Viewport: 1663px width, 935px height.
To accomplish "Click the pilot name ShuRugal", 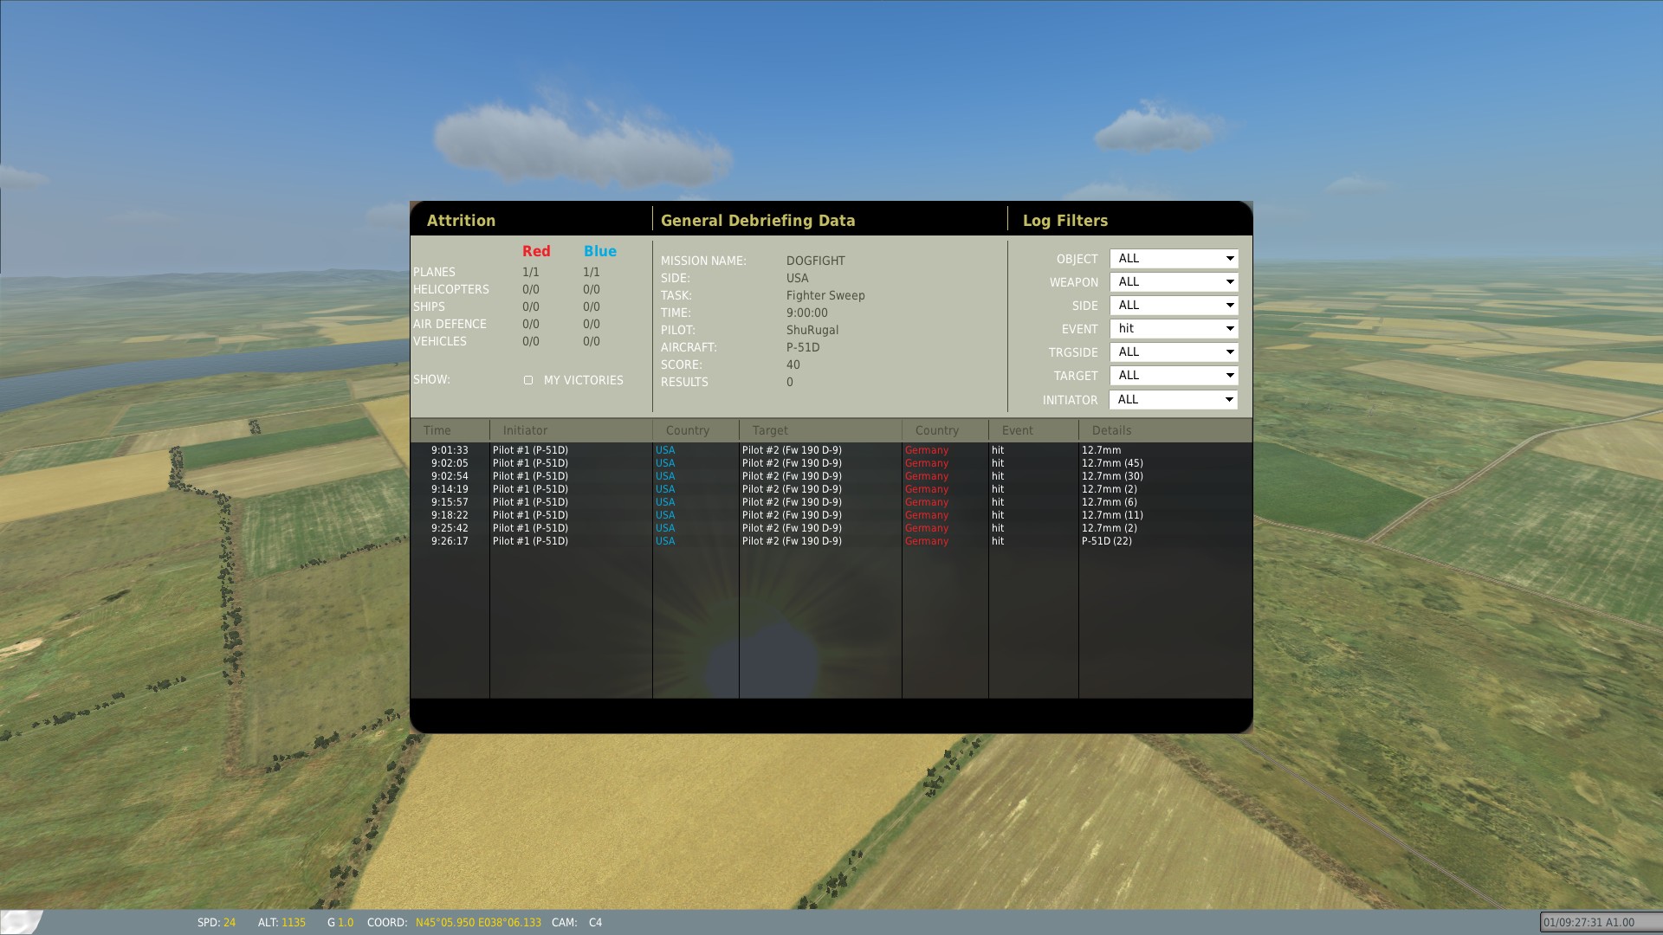I will tap(812, 330).
